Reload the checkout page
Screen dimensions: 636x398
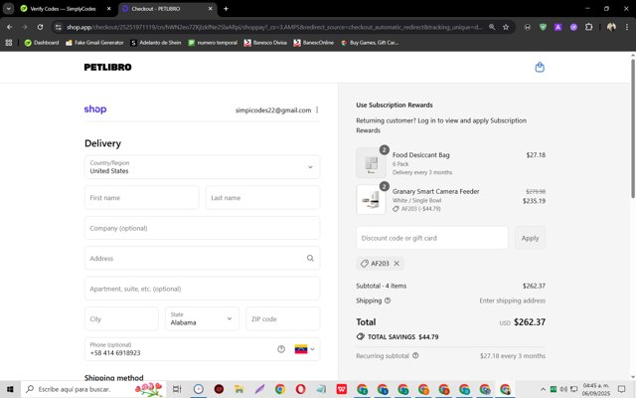tap(40, 27)
